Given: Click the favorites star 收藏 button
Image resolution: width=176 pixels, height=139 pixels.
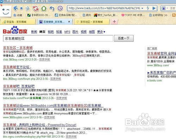Looking at the screenshot, I should point(18,15).
